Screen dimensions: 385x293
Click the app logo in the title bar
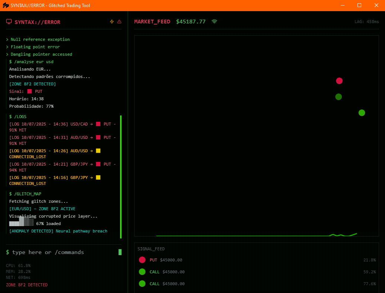(6, 6)
